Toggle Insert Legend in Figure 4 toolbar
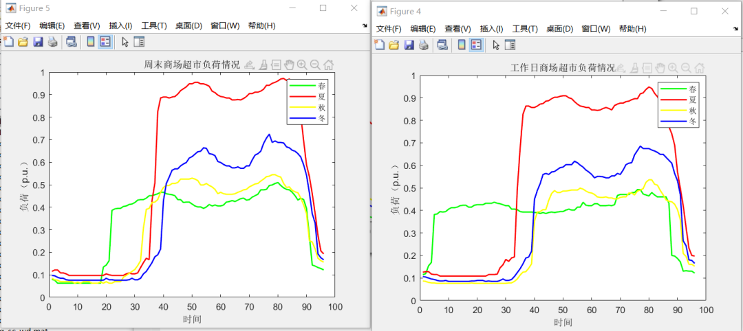The width and height of the screenshot is (743, 331). click(x=476, y=45)
